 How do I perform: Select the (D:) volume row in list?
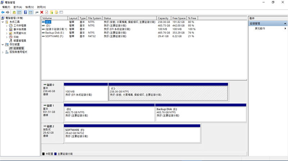click(x=120, y=25)
